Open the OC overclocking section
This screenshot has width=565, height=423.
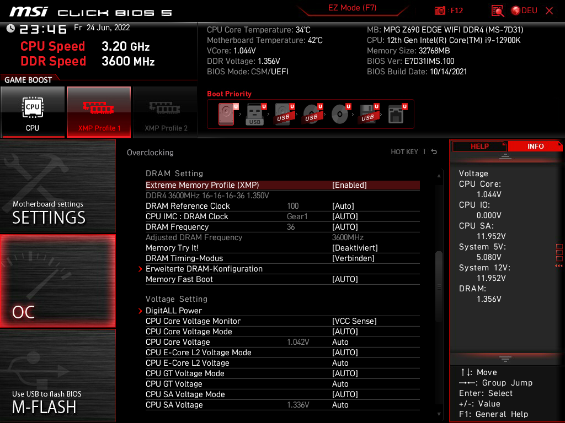(x=57, y=281)
